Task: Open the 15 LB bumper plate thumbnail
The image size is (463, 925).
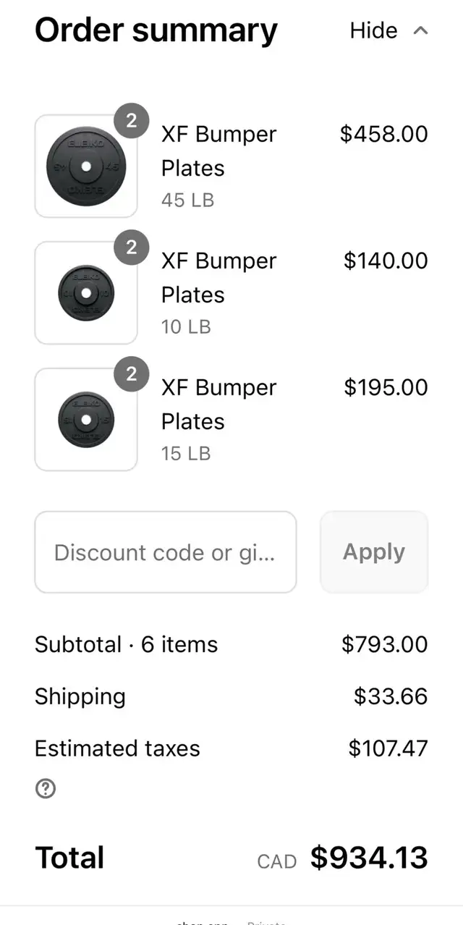Action: [x=86, y=419]
